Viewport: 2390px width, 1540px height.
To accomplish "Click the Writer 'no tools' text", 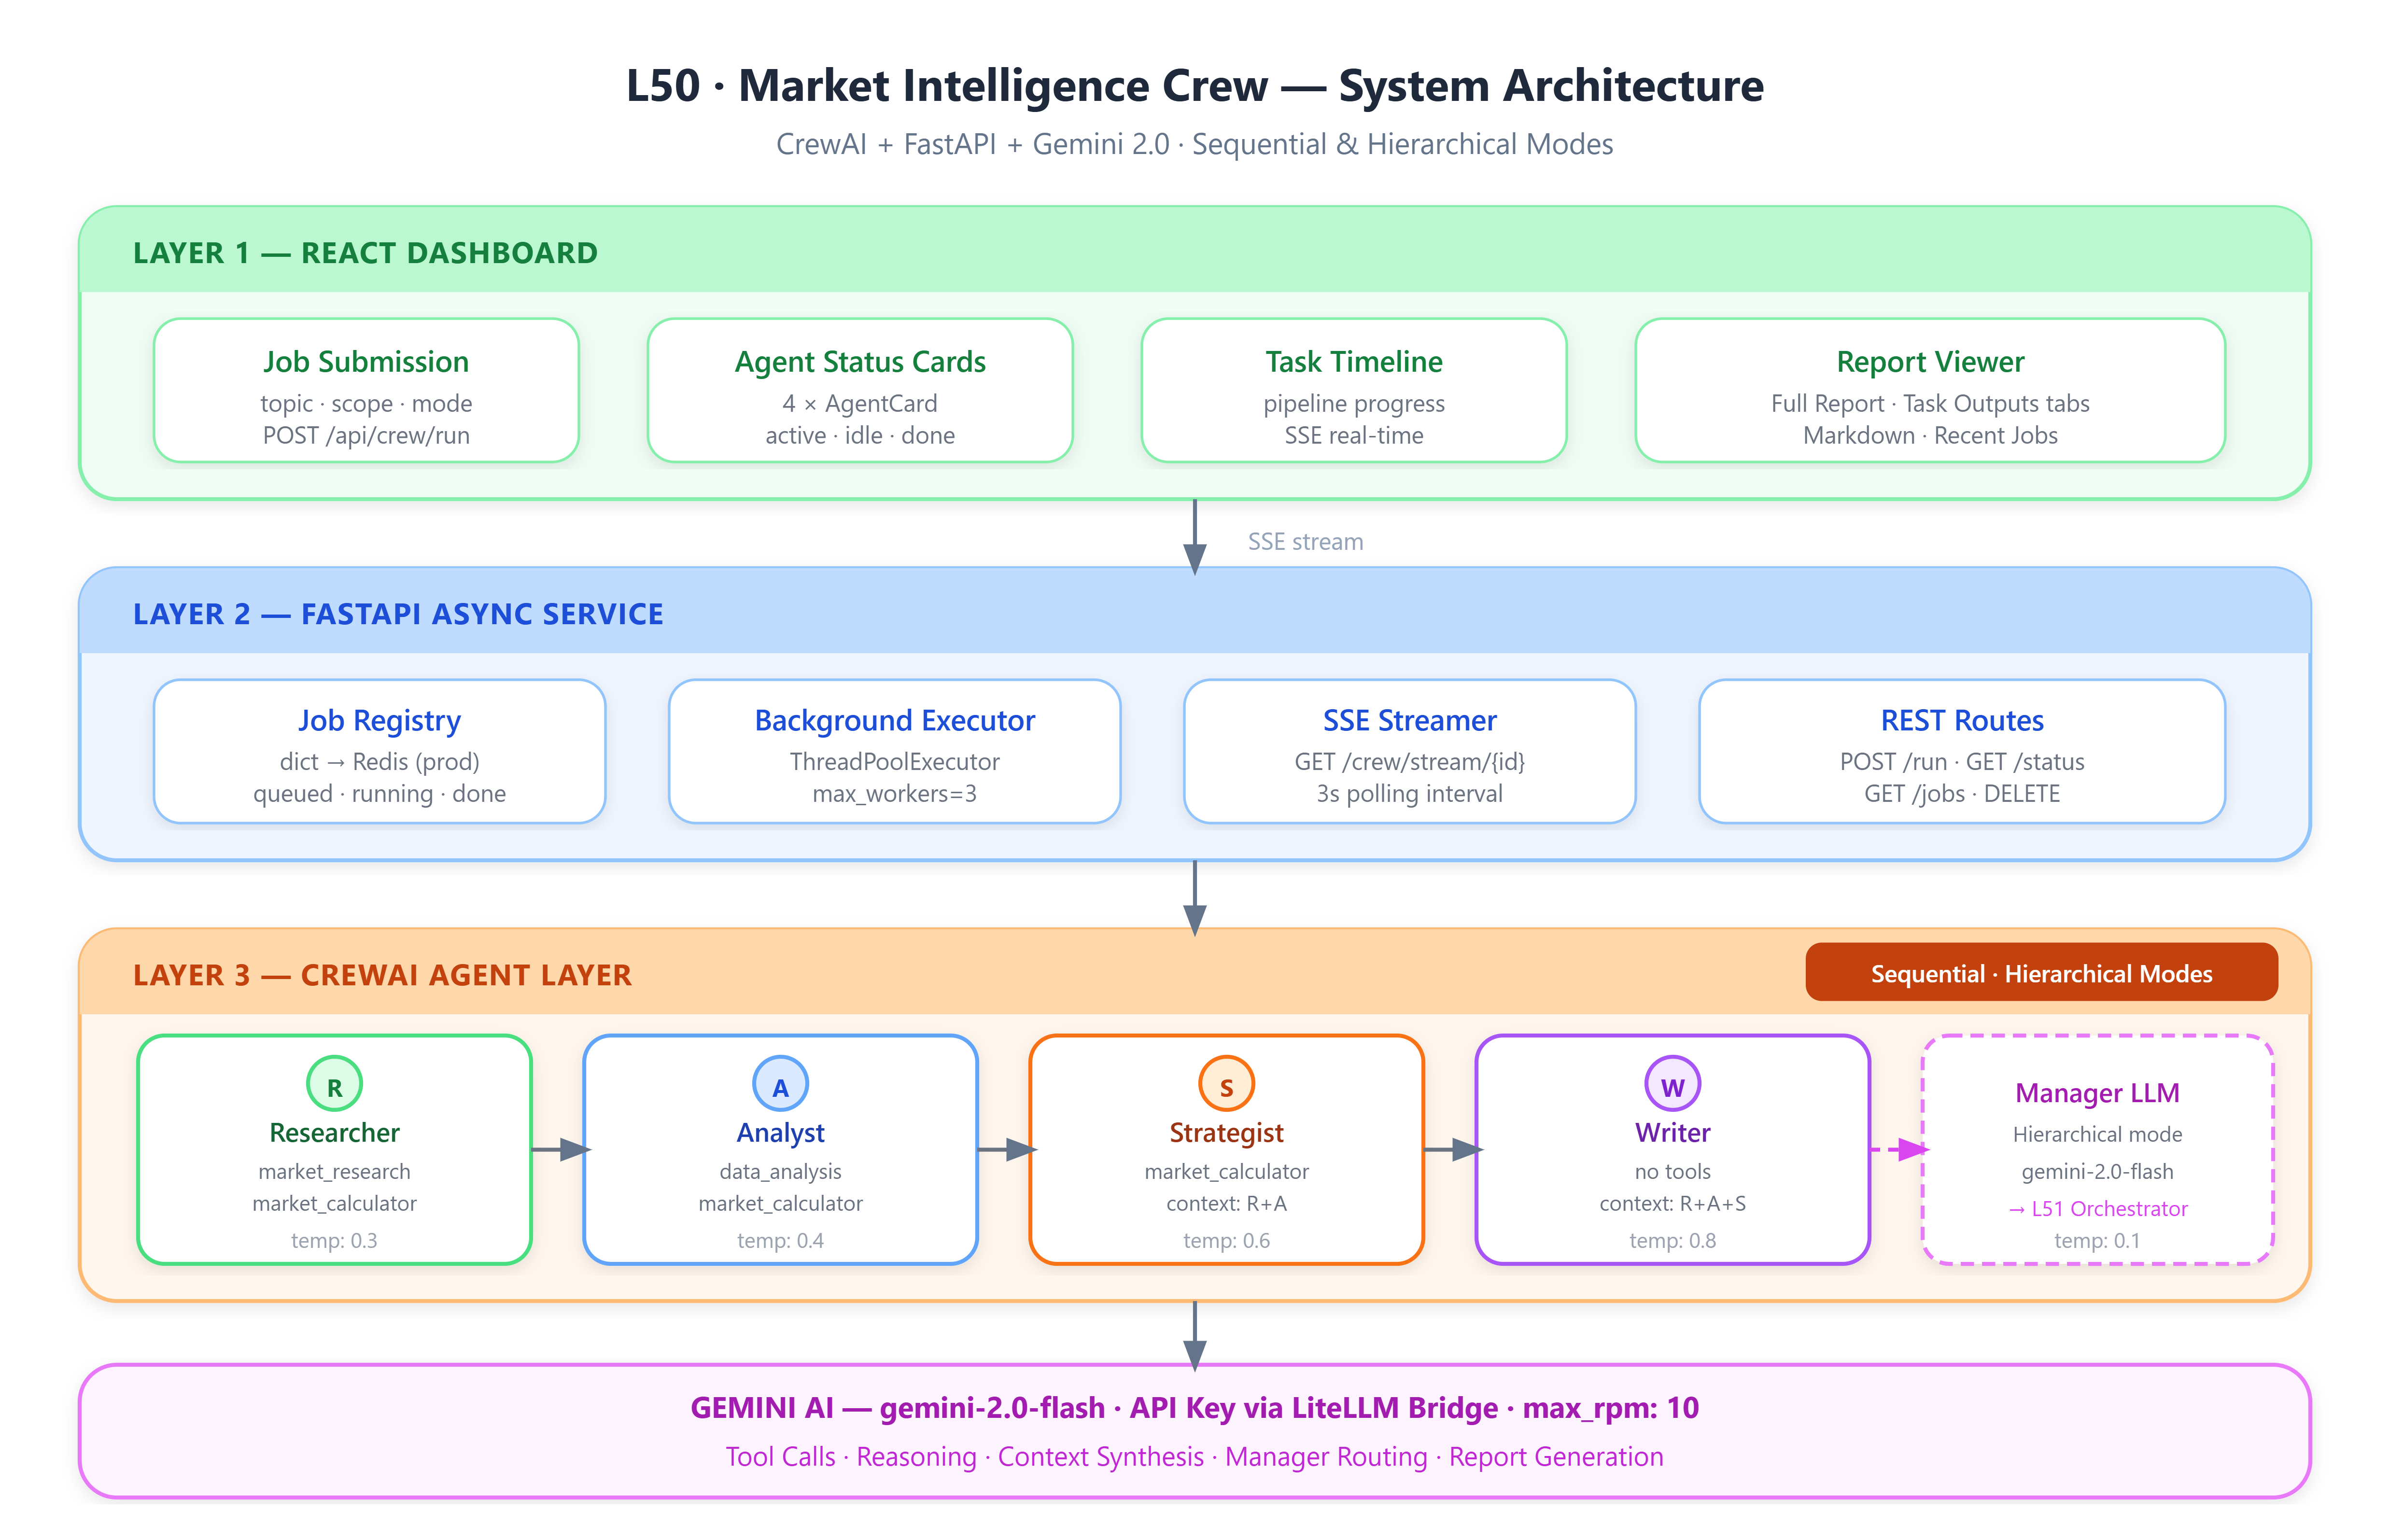I will pos(1672,1172).
